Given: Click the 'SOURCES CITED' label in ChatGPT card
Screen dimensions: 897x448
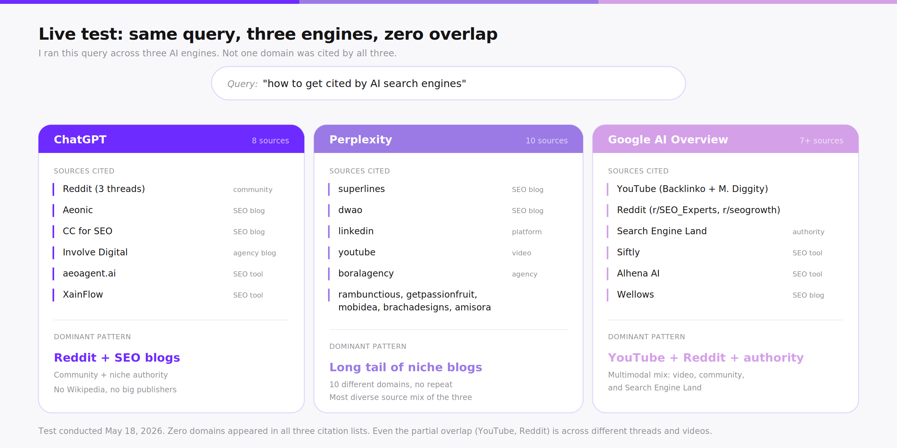Looking at the screenshot, I should click(84, 171).
